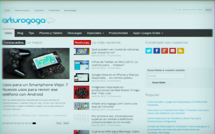215x134 pixels.
Task: Select the Inicio tab in navigation bar
Action: pyautogui.click(x=8, y=33)
